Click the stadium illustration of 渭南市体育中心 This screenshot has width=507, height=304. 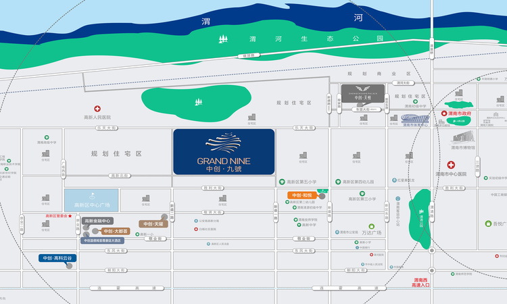coord(415,119)
